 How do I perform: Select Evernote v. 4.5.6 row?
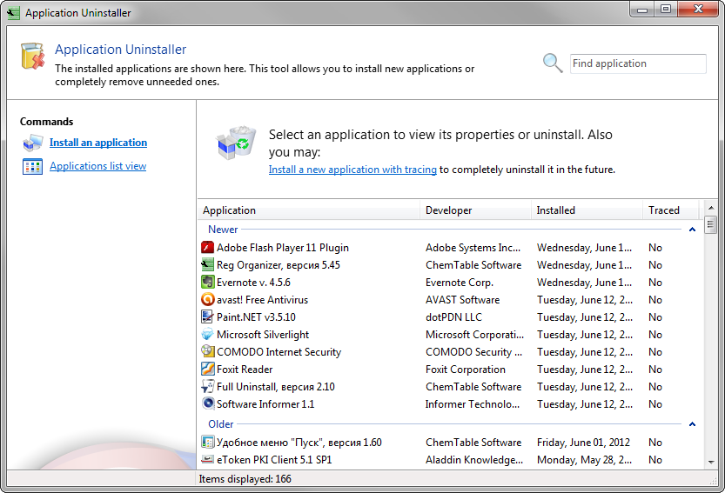pyautogui.click(x=450, y=283)
